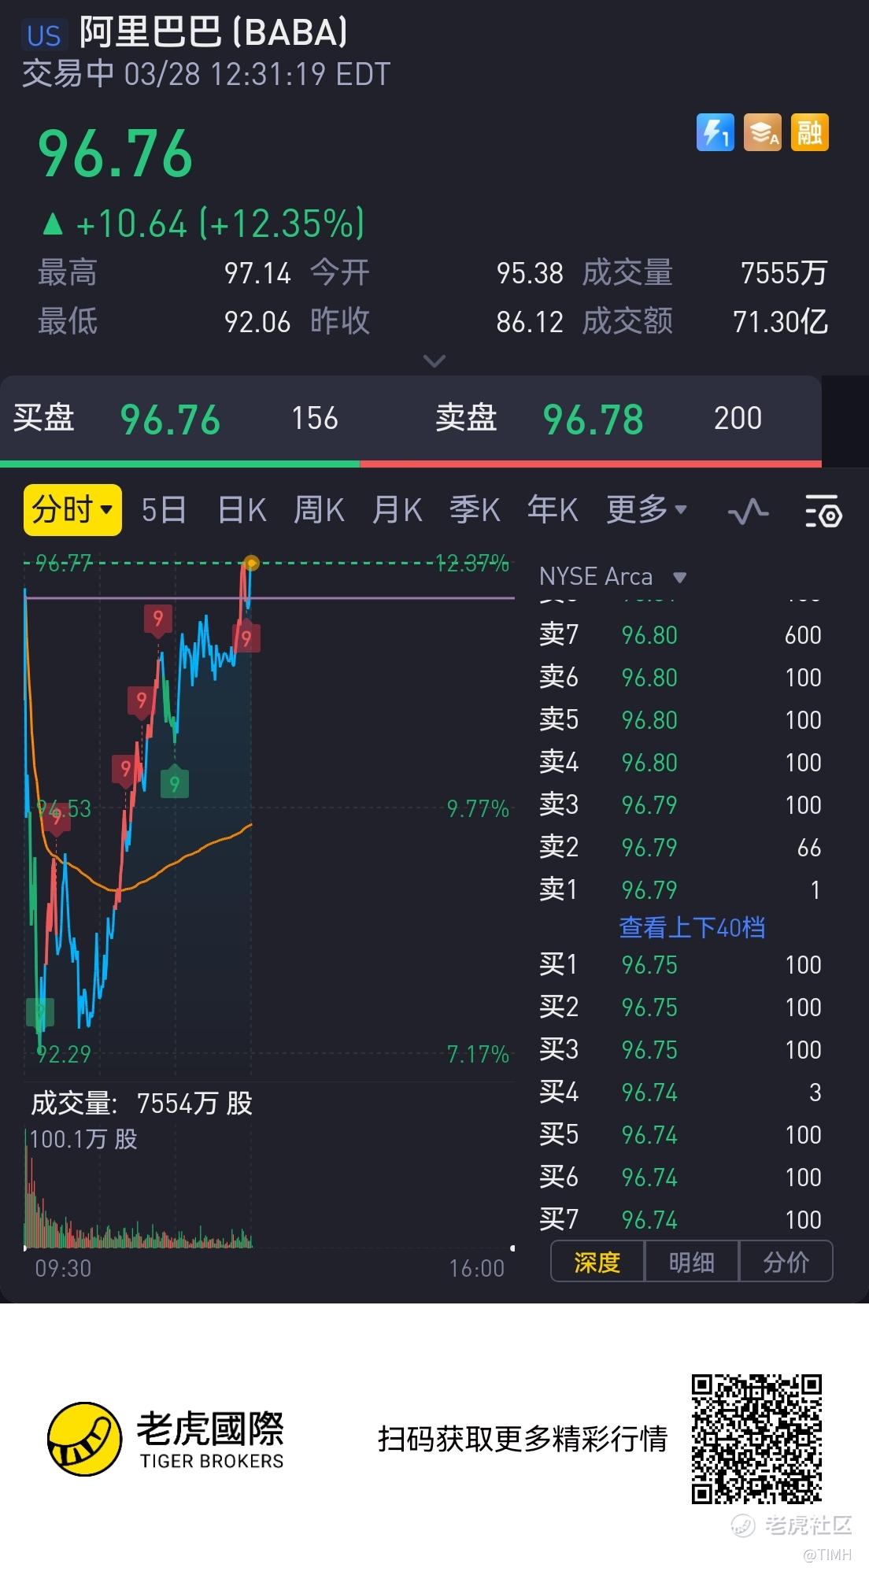Screen dimensions: 869x1575
Task: Tap the 卖5 order book row
Action: tap(680, 719)
